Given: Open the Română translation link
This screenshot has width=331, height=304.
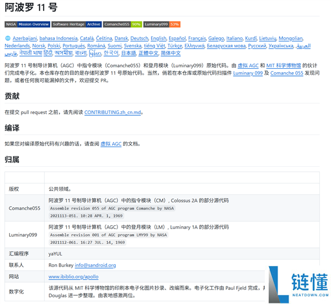Looking at the screenshot, I should 96,46.
